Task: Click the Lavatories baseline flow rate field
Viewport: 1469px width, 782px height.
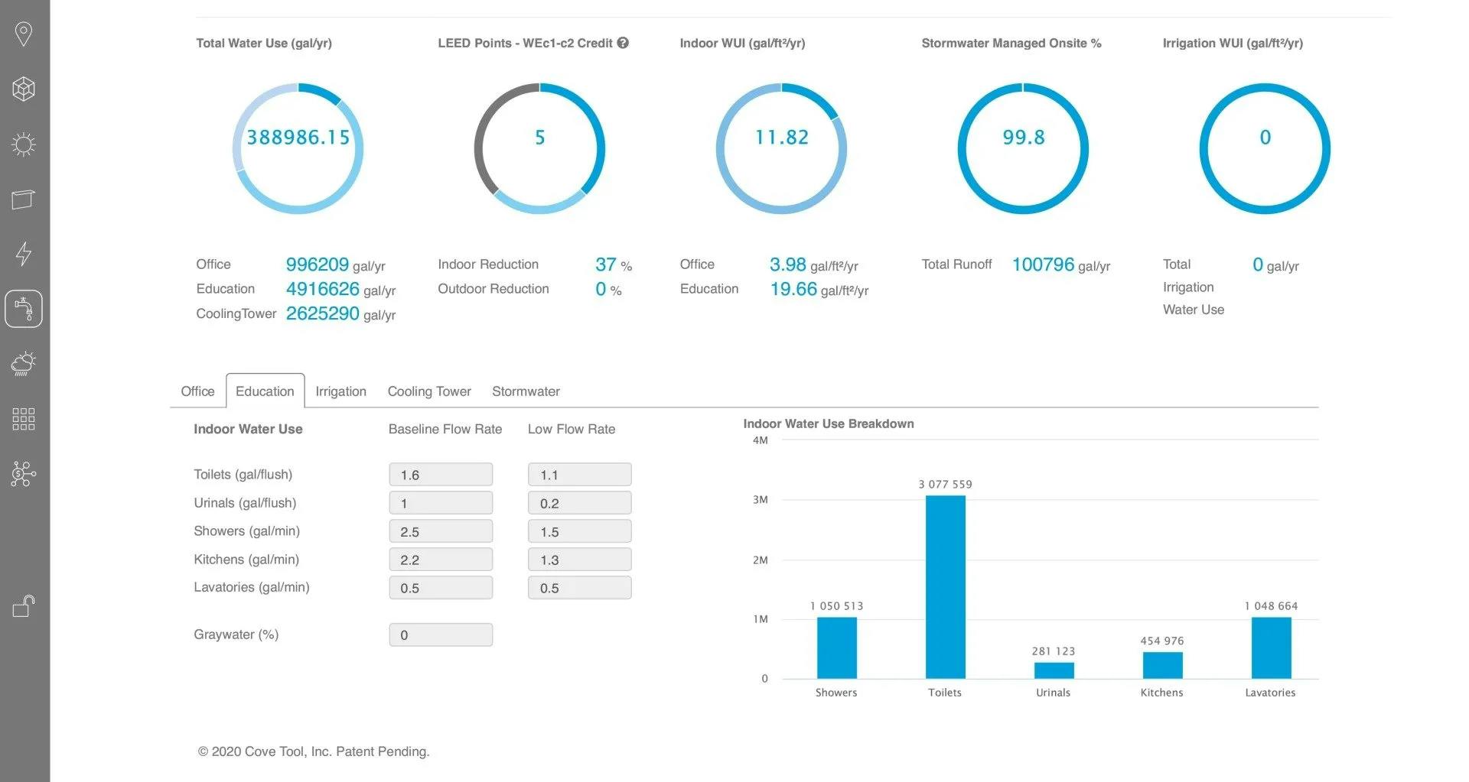Action: tap(441, 588)
